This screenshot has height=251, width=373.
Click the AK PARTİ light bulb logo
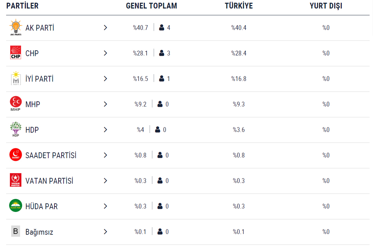(x=16, y=27)
